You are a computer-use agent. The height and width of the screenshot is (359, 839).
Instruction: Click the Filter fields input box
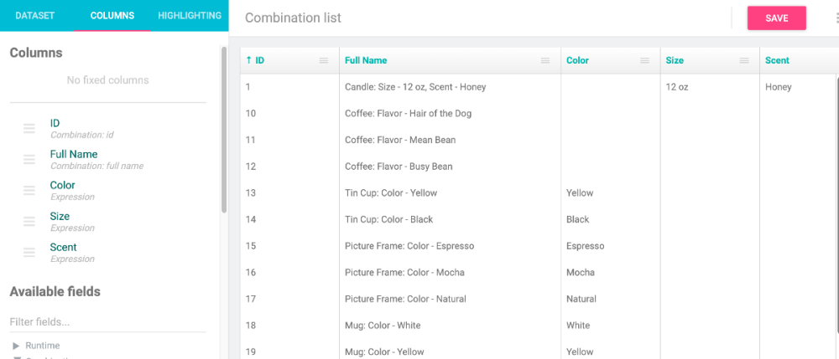pos(107,321)
